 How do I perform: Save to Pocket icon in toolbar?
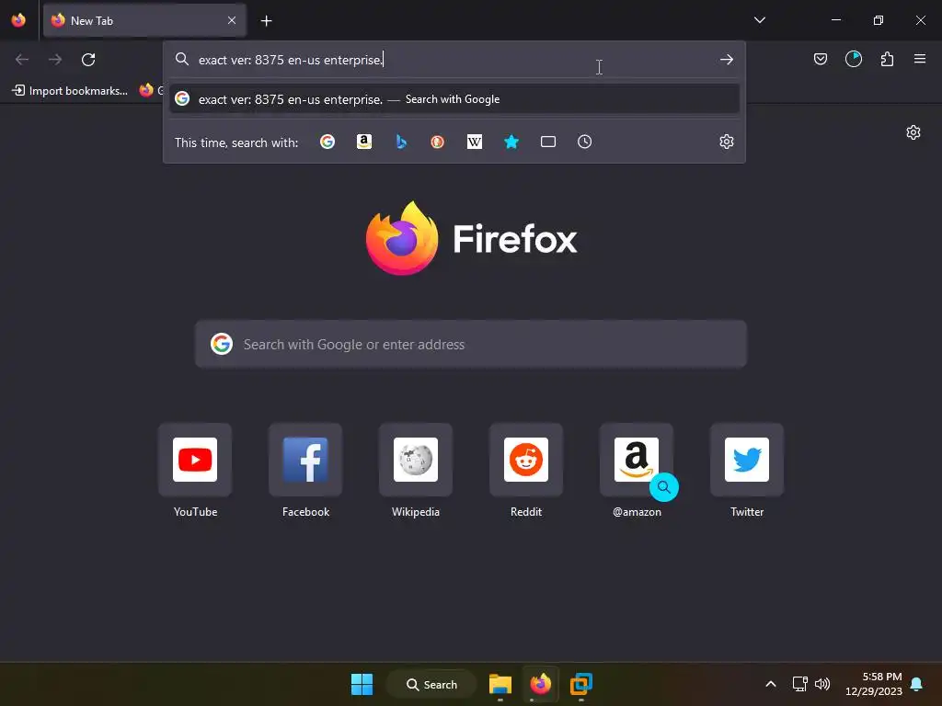820,59
